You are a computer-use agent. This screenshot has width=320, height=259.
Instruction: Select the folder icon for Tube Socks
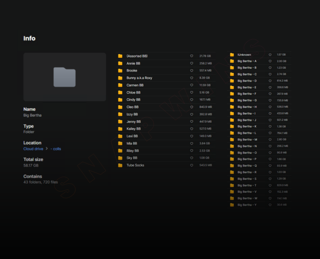(120, 165)
